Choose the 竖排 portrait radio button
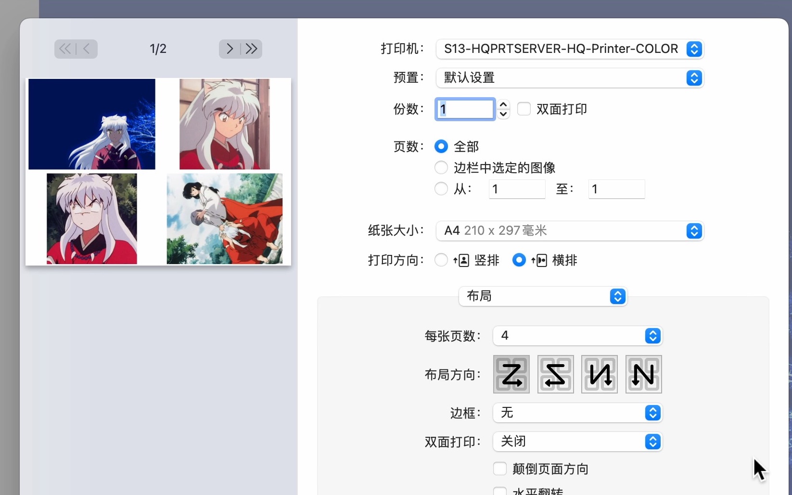 pos(441,260)
